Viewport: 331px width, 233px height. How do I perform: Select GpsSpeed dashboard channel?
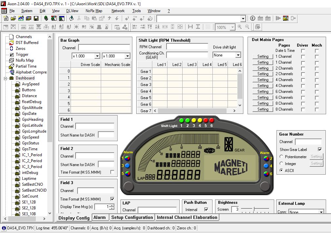tap(31, 137)
